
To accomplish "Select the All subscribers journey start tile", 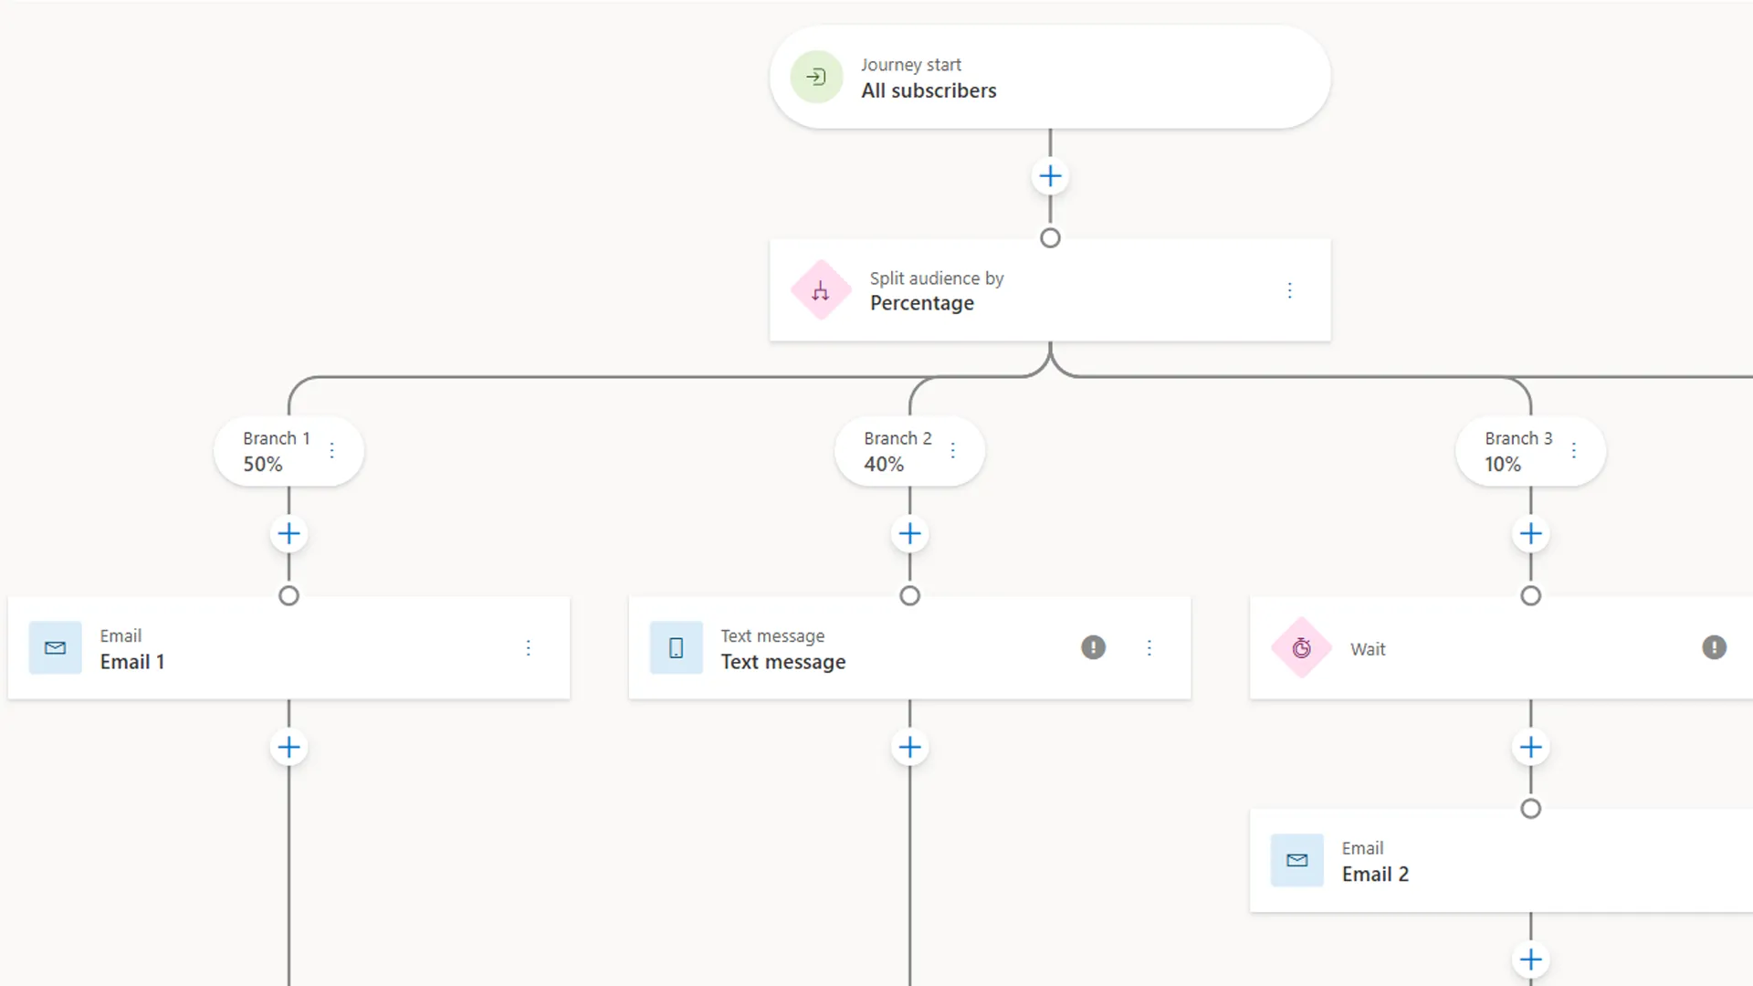I will click(1050, 78).
